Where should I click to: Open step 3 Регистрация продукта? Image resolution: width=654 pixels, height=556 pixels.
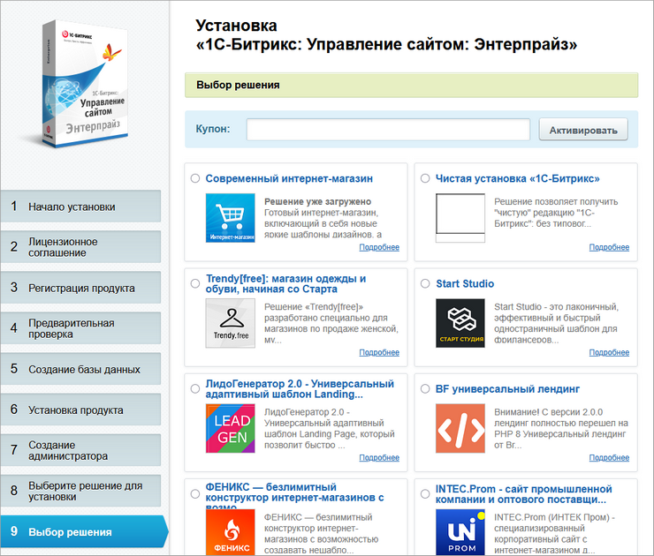[x=80, y=288]
